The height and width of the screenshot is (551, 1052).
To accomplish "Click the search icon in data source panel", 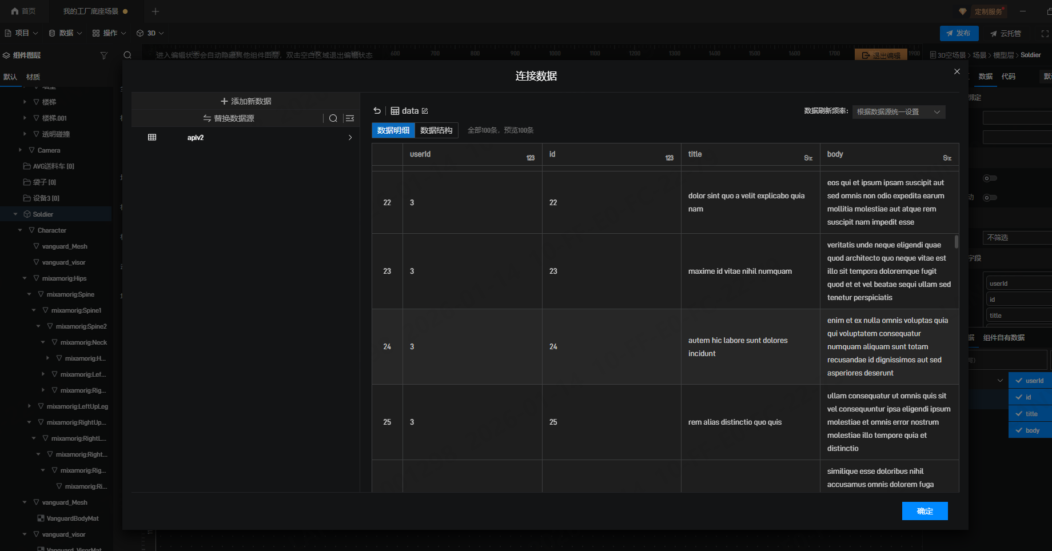I will [333, 118].
